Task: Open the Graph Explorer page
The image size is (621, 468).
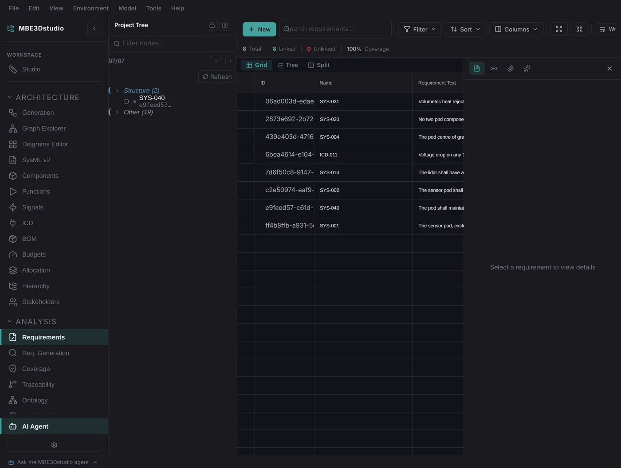Action: tap(54, 129)
